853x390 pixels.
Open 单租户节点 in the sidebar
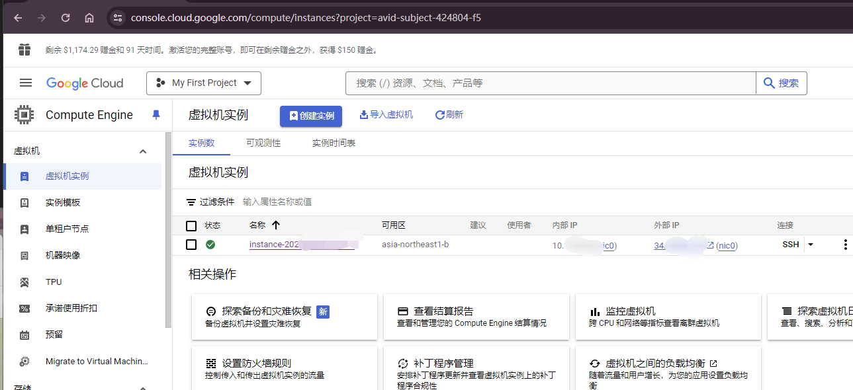pyautogui.click(x=83, y=229)
